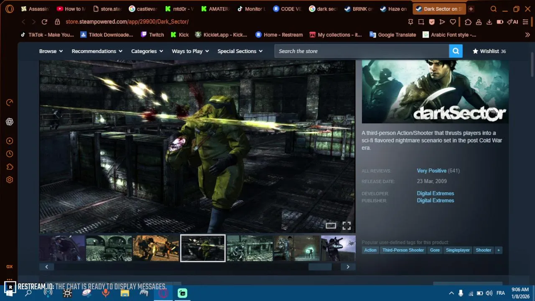
Task: Click the Search the store field
Action: (x=362, y=51)
